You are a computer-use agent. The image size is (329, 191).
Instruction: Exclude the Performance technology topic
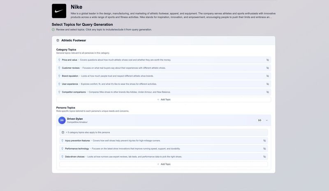264,149
